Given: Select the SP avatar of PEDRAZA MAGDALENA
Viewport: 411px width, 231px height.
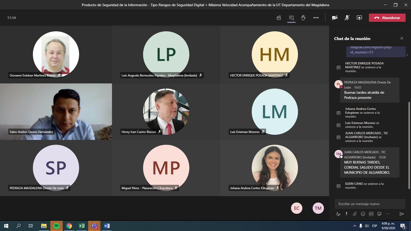Looking at the screenshot, I should pyautogui.click(x=56, y=168).
